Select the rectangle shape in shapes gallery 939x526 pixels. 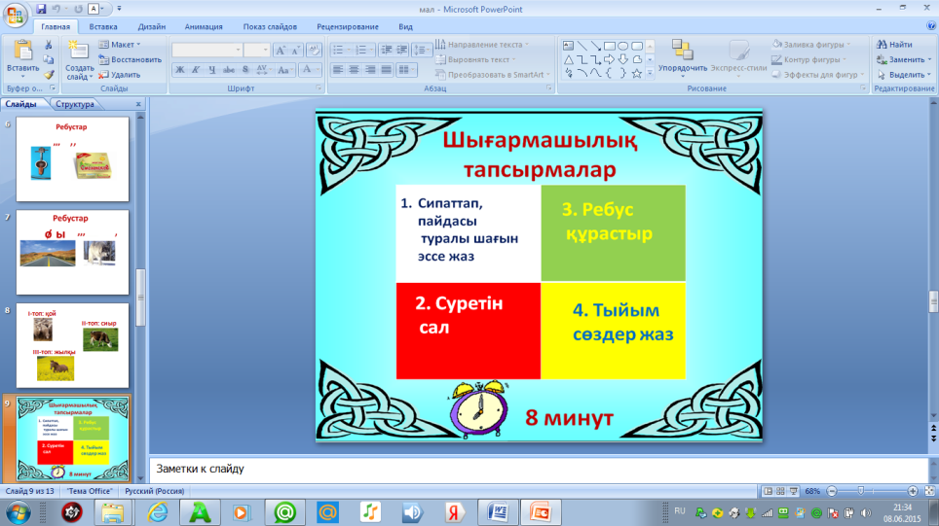pos(610,46)
